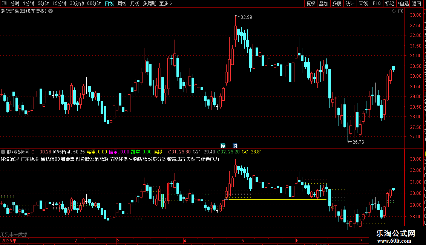Click the 33.00 label on main price axis

[x=416, y=15]
